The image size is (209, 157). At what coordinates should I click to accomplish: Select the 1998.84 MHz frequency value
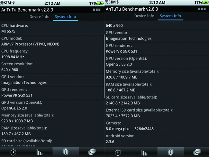(x=13, y=57)
